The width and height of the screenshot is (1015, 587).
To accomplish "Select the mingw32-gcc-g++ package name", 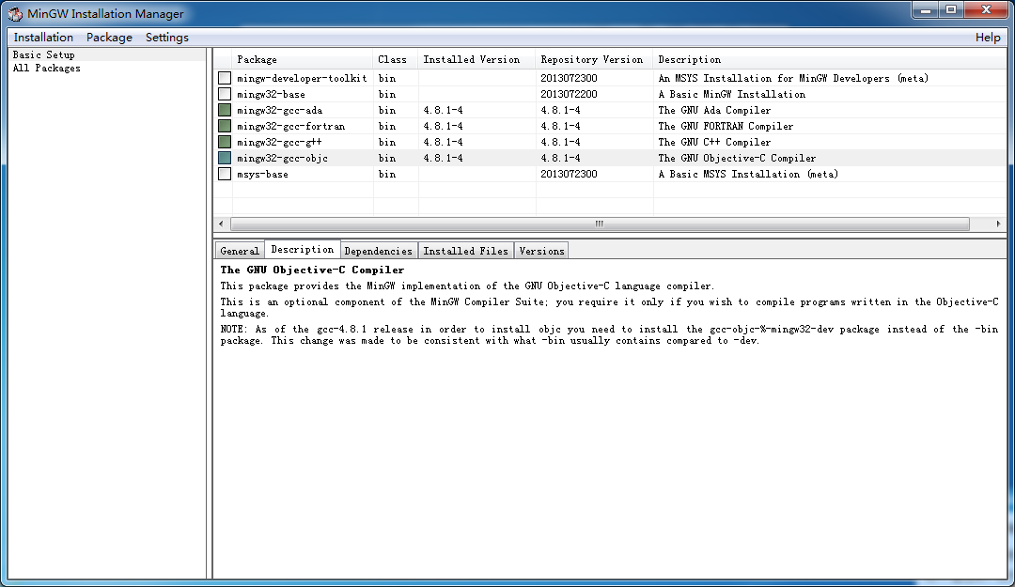I will click(280, 143).
